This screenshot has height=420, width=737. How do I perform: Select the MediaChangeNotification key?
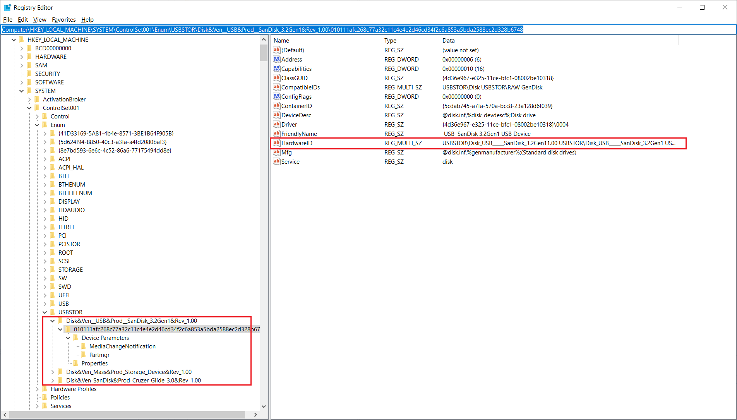pos(122,346)
